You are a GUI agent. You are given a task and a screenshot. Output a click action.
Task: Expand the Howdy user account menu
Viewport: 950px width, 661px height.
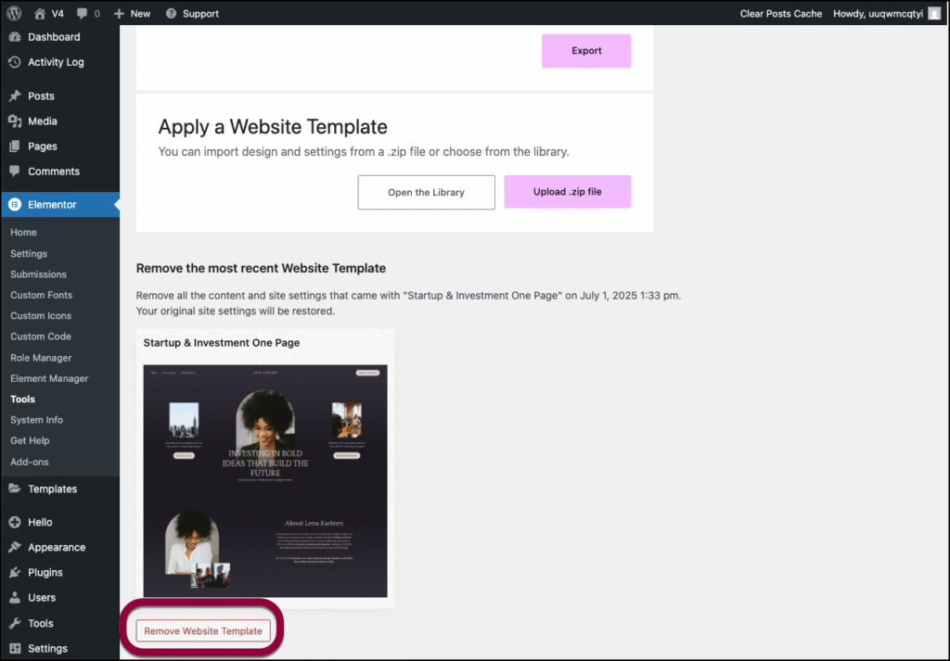pyautogui.click(x=878, y=13)
